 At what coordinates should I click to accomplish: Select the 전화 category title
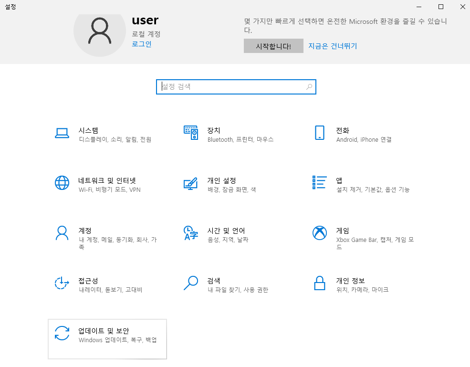tap(343, 130)
